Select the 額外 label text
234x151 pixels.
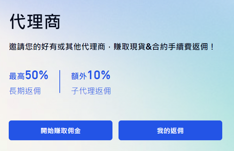click(79, 77)
